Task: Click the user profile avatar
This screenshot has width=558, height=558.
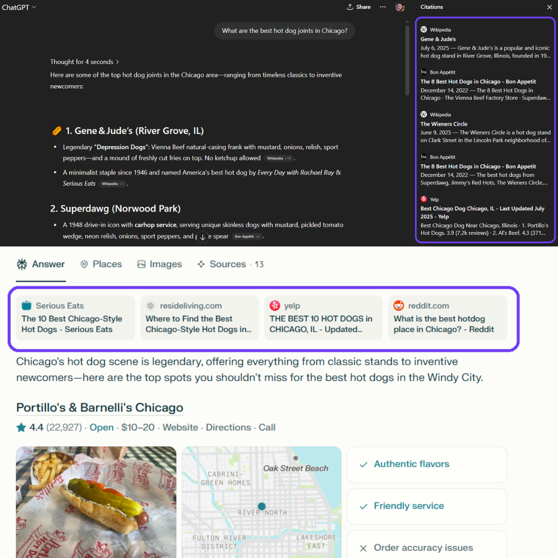Action: pyautogui.click(x=400, y=7)
